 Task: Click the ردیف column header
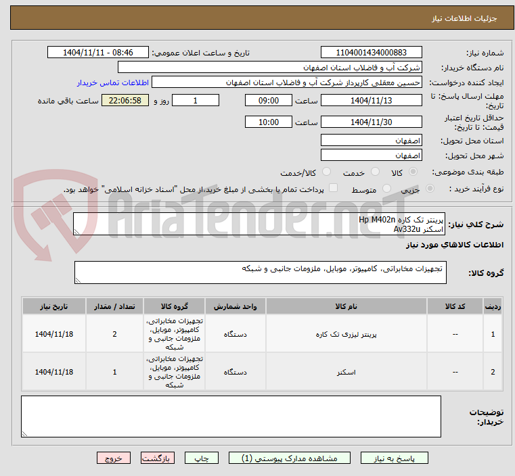pos(493,306)
